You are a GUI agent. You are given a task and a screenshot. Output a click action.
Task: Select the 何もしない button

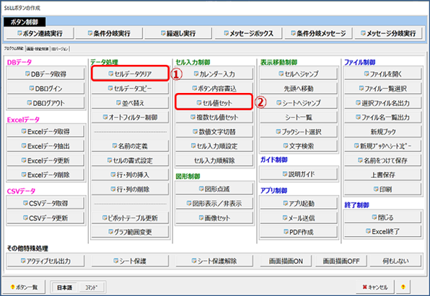pyautogui.click(x=395, y=261)
